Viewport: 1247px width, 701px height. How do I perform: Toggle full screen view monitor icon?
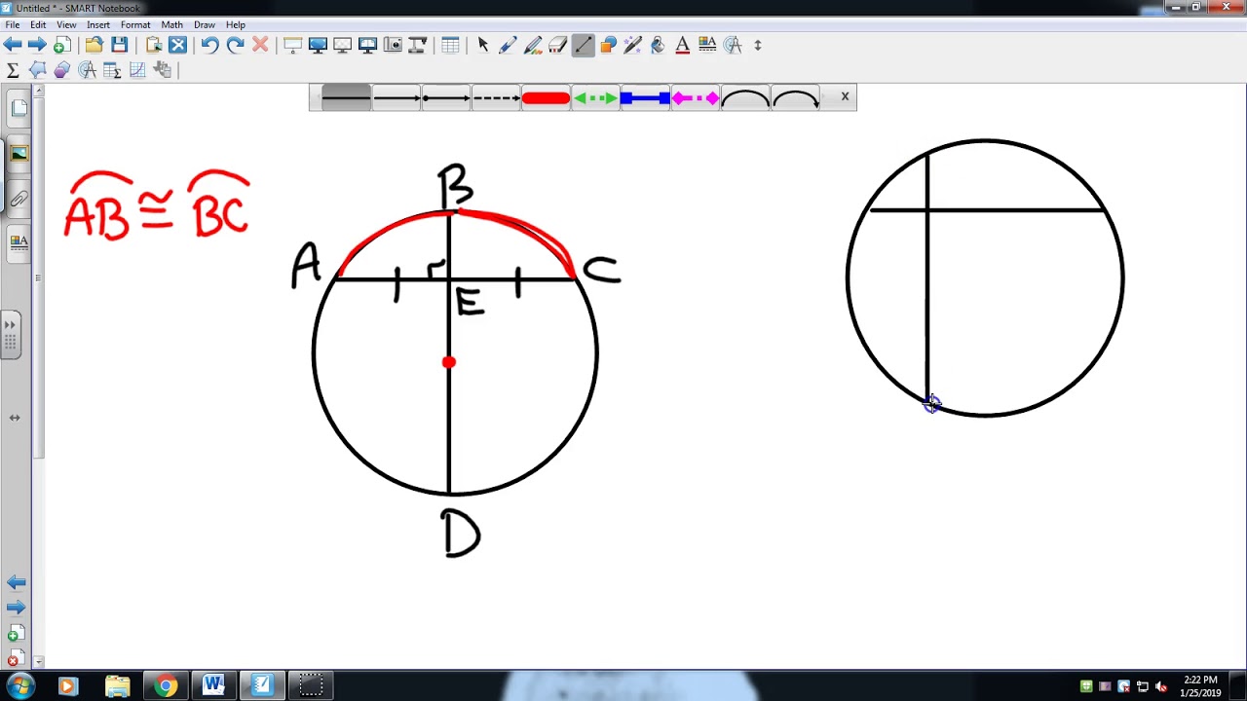click(318, 45)
